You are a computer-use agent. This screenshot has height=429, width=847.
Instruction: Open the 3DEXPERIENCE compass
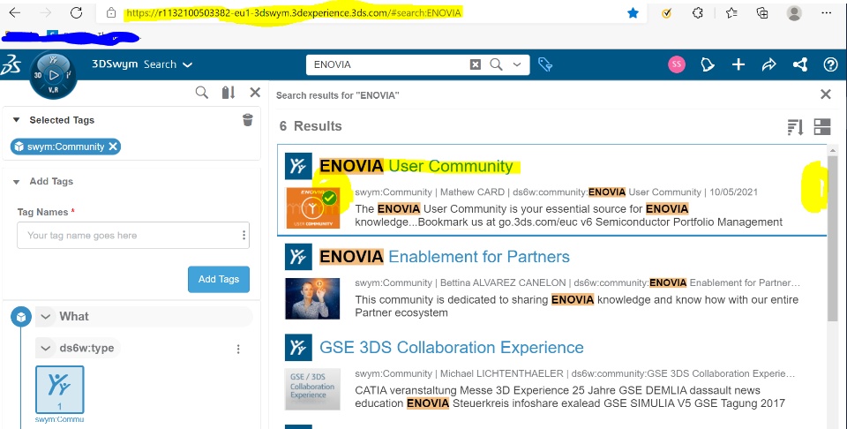click(53, 75)
